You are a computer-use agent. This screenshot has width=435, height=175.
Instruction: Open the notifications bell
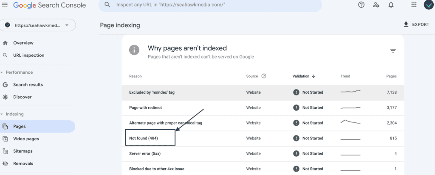(391, 5)
